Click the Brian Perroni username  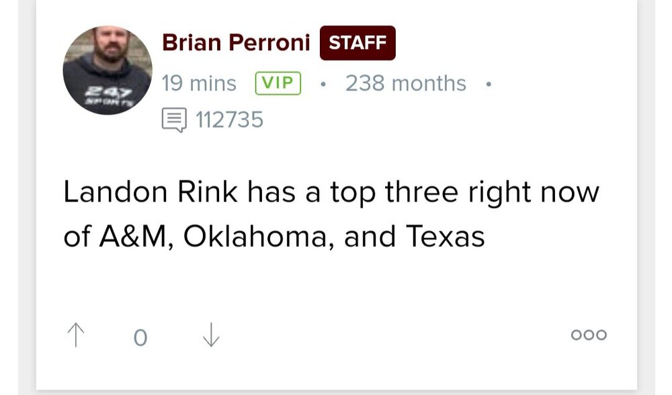236,43
